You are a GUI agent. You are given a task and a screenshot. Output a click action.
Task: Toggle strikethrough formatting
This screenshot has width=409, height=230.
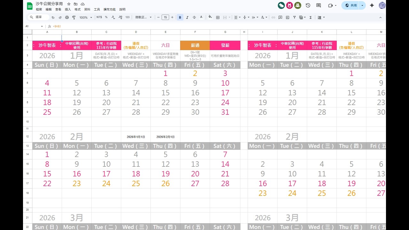pos(194,17)
